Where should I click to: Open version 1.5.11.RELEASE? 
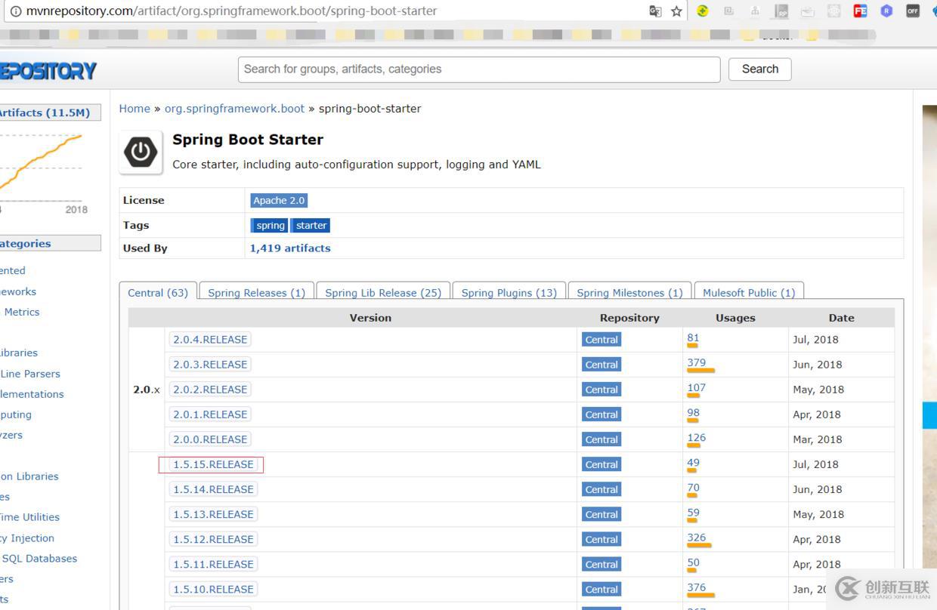(x=213, y=564)
